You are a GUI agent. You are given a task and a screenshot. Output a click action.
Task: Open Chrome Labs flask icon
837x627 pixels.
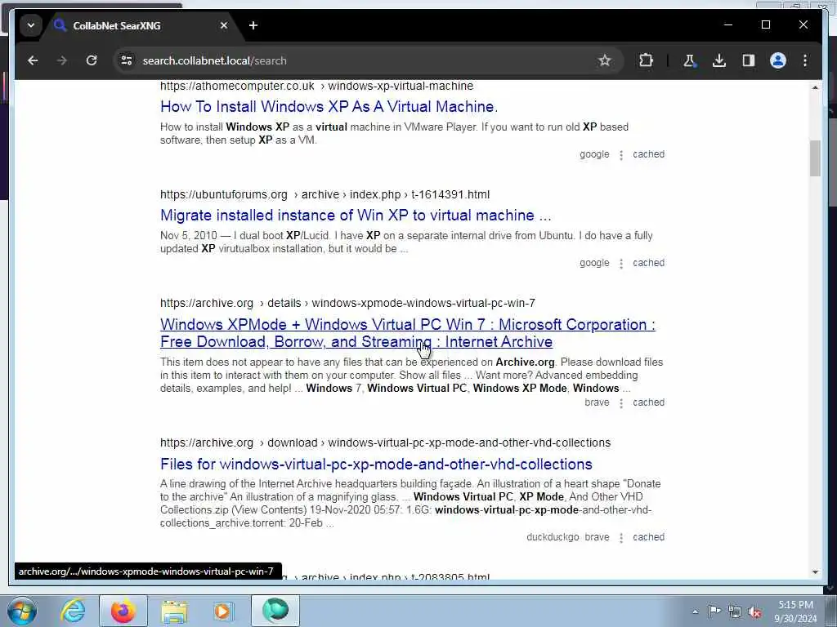pyautogui.click(x=689, y=60)
